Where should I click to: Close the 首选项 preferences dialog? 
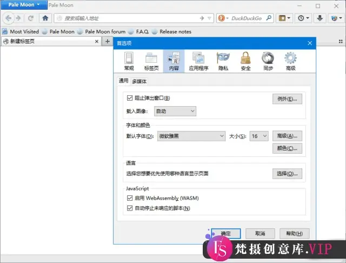pyautogui.click(x=310, y=43)
